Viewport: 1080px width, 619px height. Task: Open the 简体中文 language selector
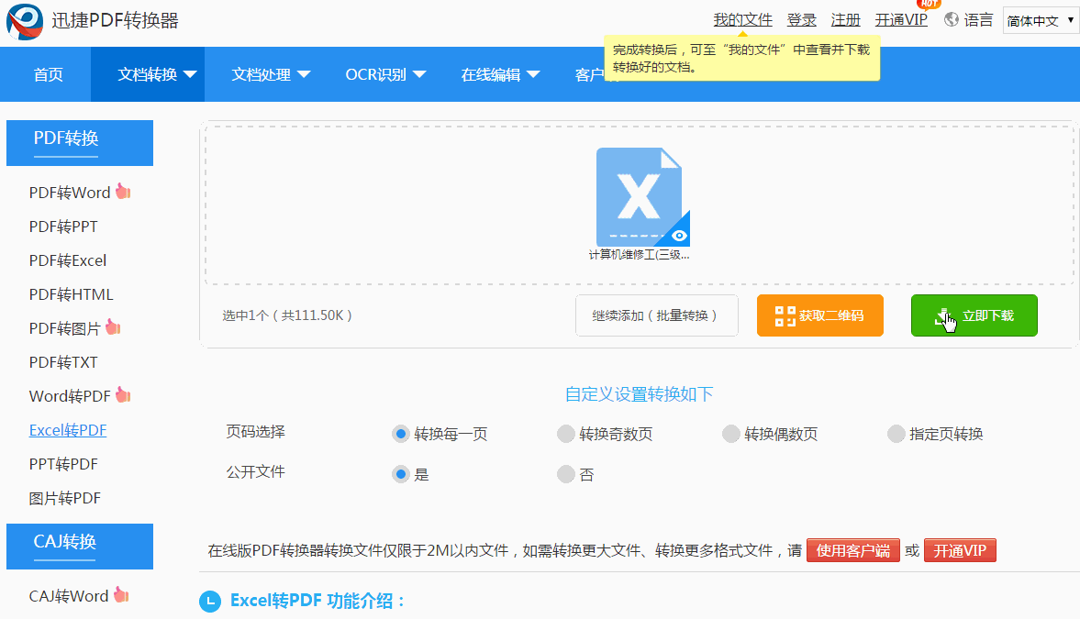click(x=1040, y=20)
